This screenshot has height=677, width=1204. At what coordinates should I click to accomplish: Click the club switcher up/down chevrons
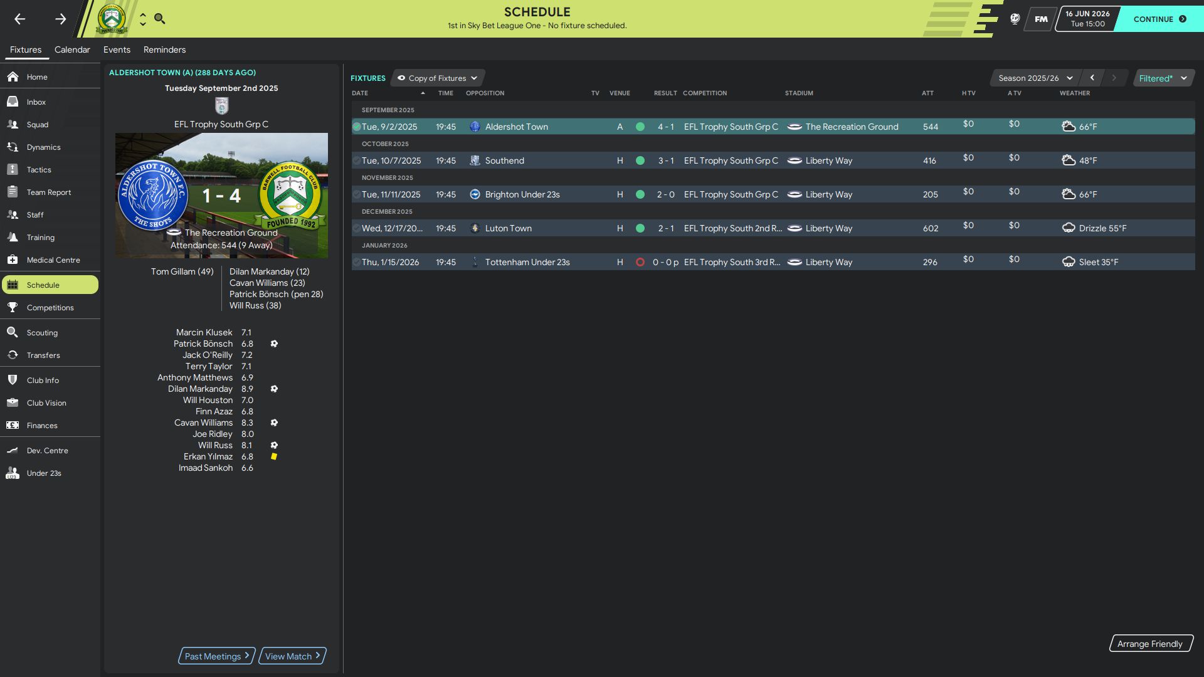[x=143, y=19]
